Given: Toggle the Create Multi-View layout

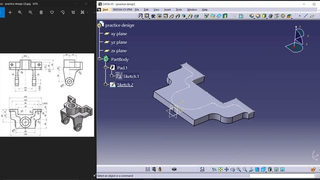Looking at the screenshot, I should (x=257, y=169).
